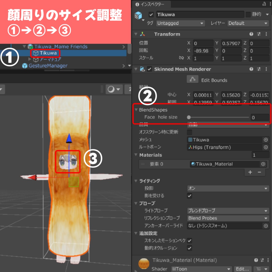Collapse the Tikuwa_Mame Friends hierarchy item
The height and width of the screenshot is (272, 272).
point(24,46)
